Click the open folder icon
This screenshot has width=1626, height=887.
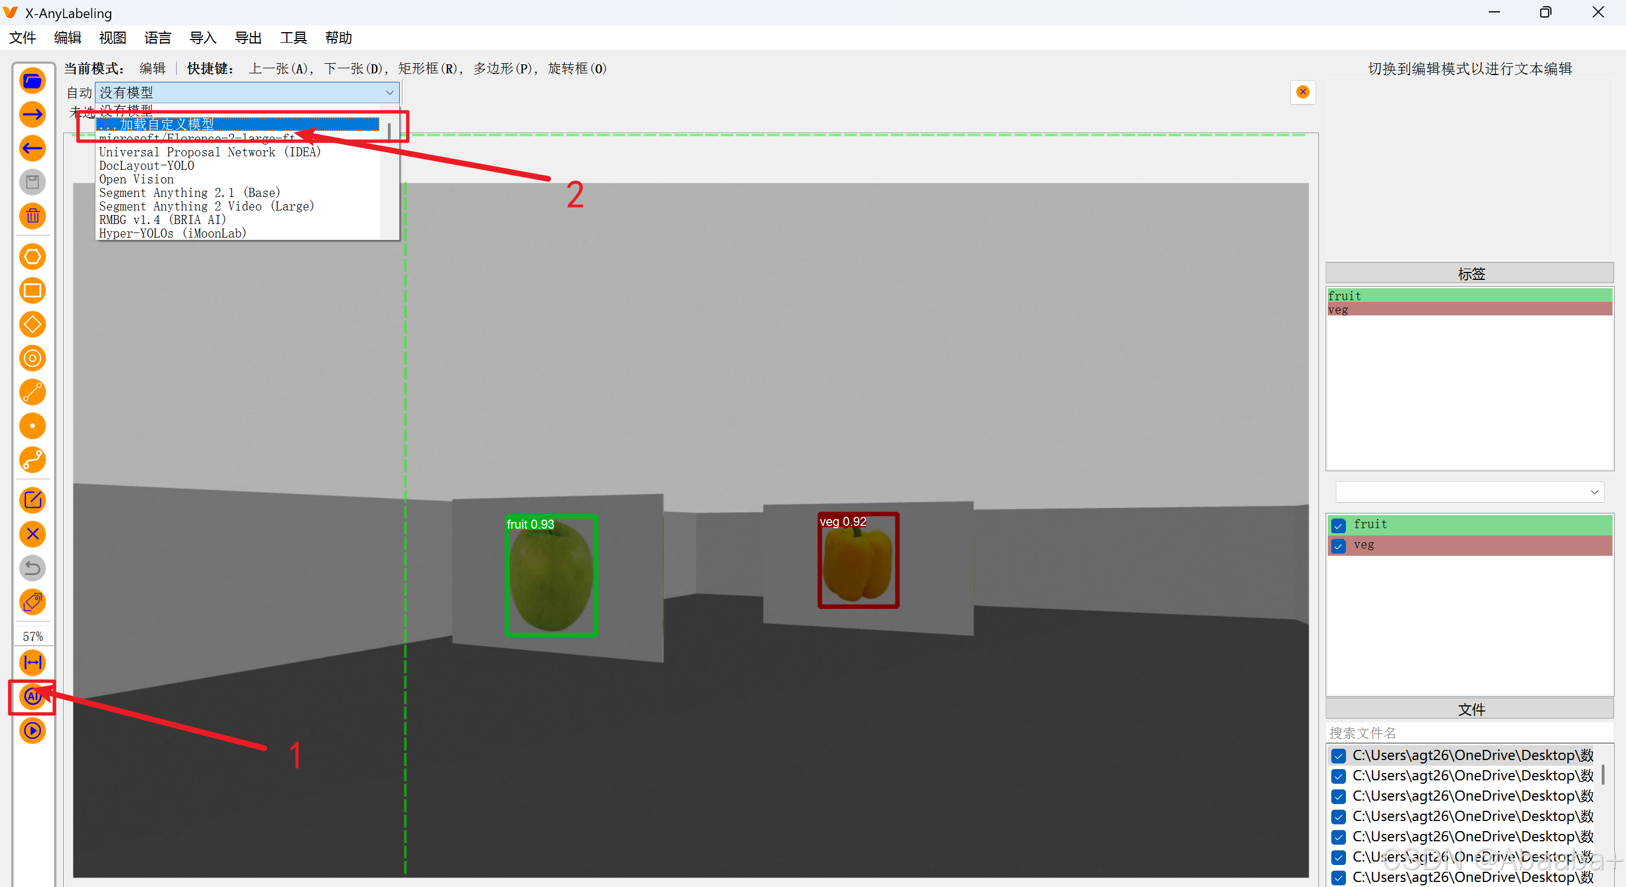point(32,81)
